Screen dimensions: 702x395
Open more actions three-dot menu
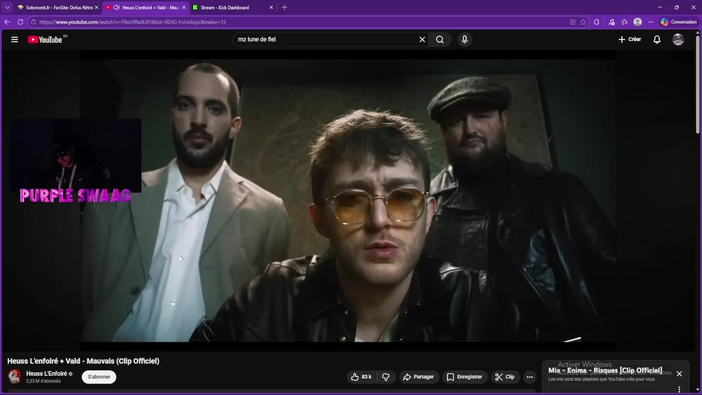point(529,377)
